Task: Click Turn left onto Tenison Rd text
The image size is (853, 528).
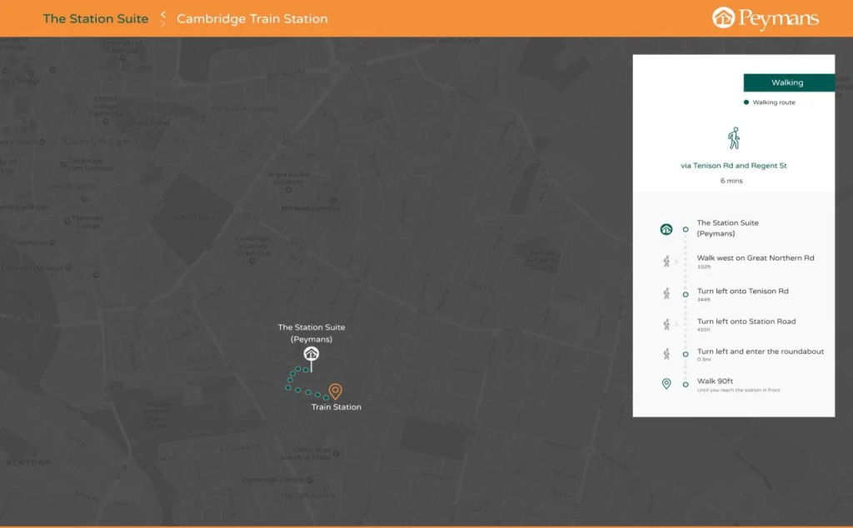Action: (x=742, y=291)
